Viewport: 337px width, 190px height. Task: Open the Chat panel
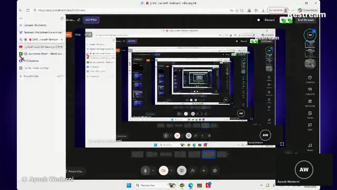pyautogui.click(x=310, y=127)
